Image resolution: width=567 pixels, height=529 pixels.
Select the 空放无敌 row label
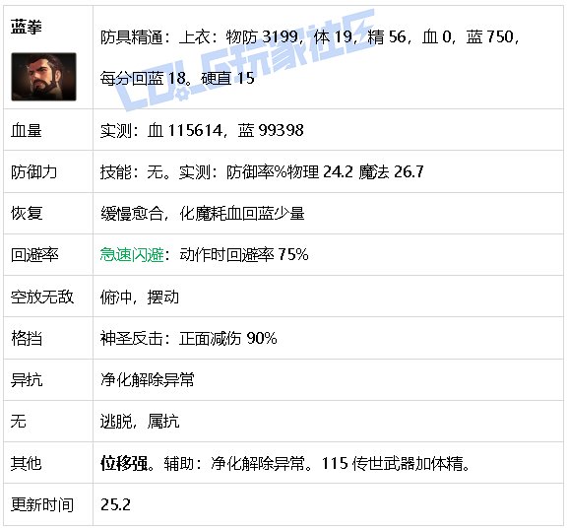[42, 298]
